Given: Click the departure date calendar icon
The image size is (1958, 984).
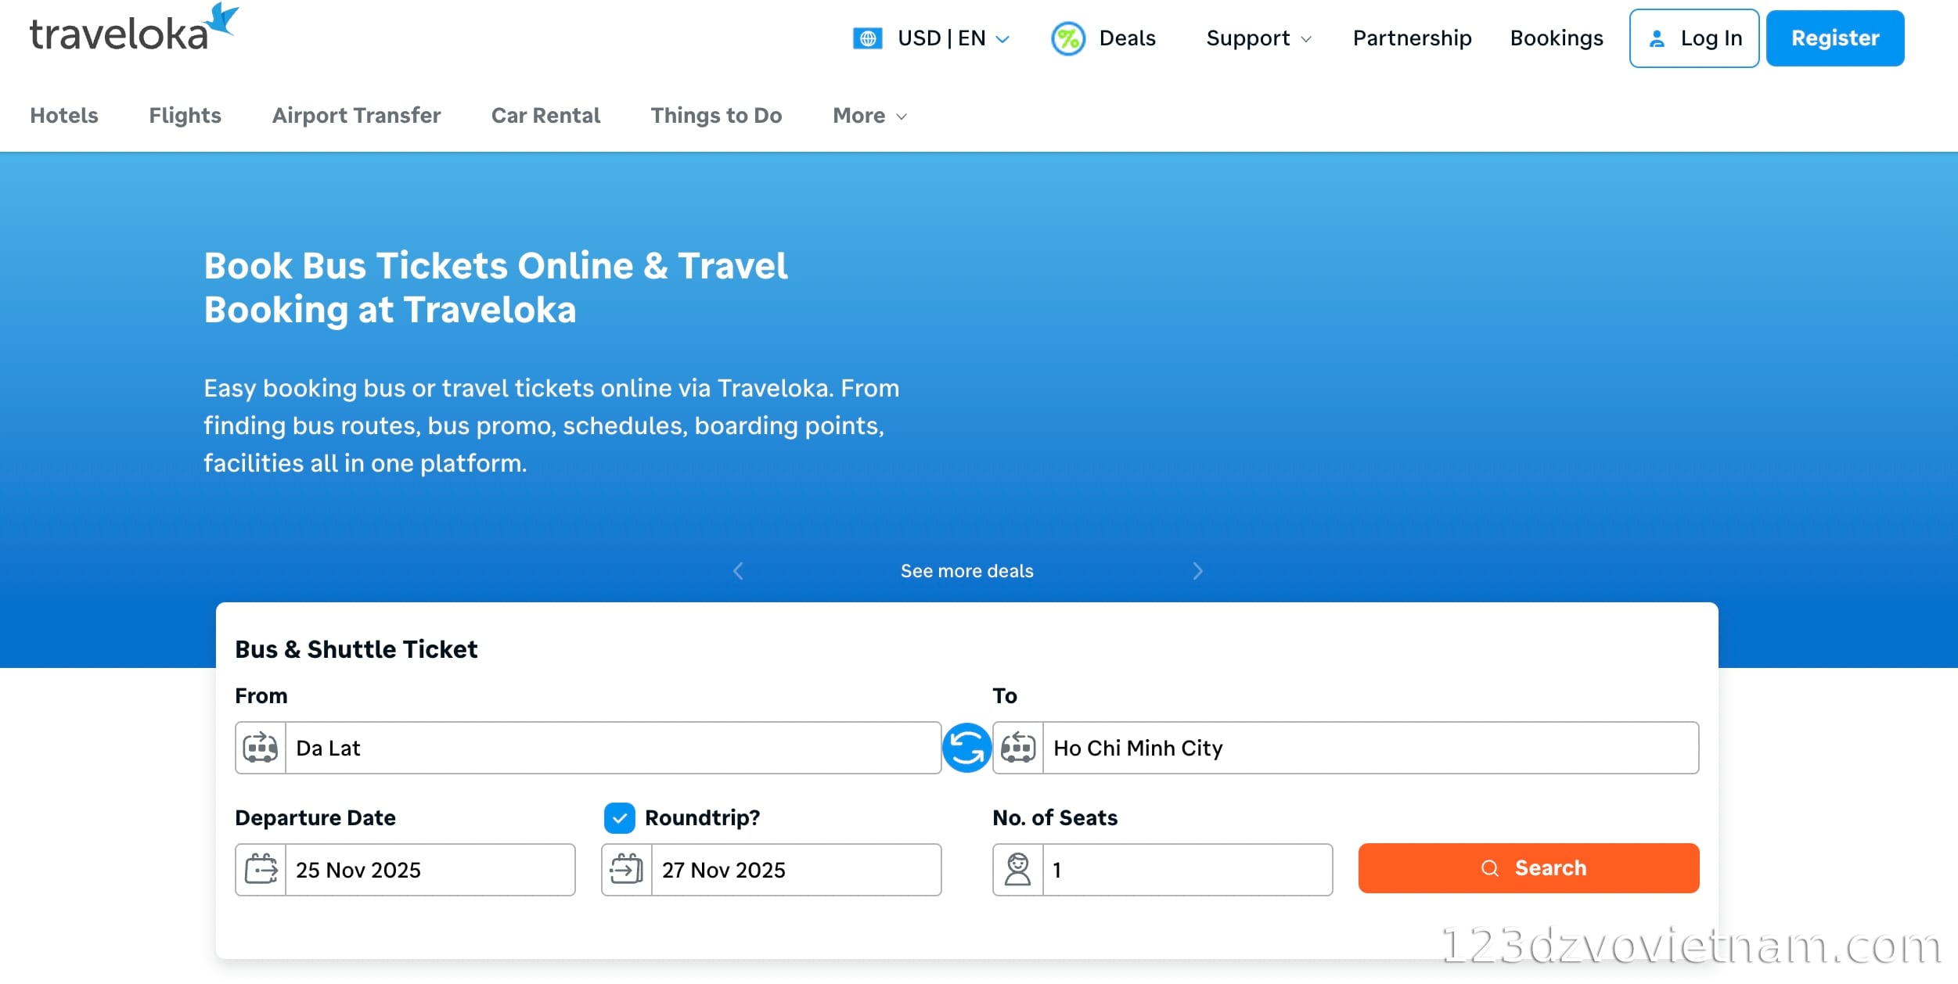Looking at the screenshot, I should pyautogui.click(x=261, y=869).
